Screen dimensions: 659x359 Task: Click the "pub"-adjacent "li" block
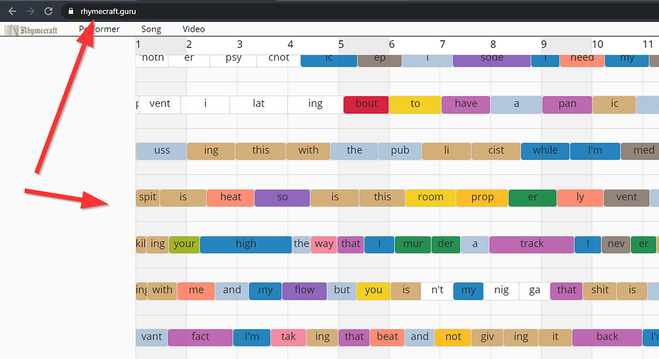pos(446,151)
